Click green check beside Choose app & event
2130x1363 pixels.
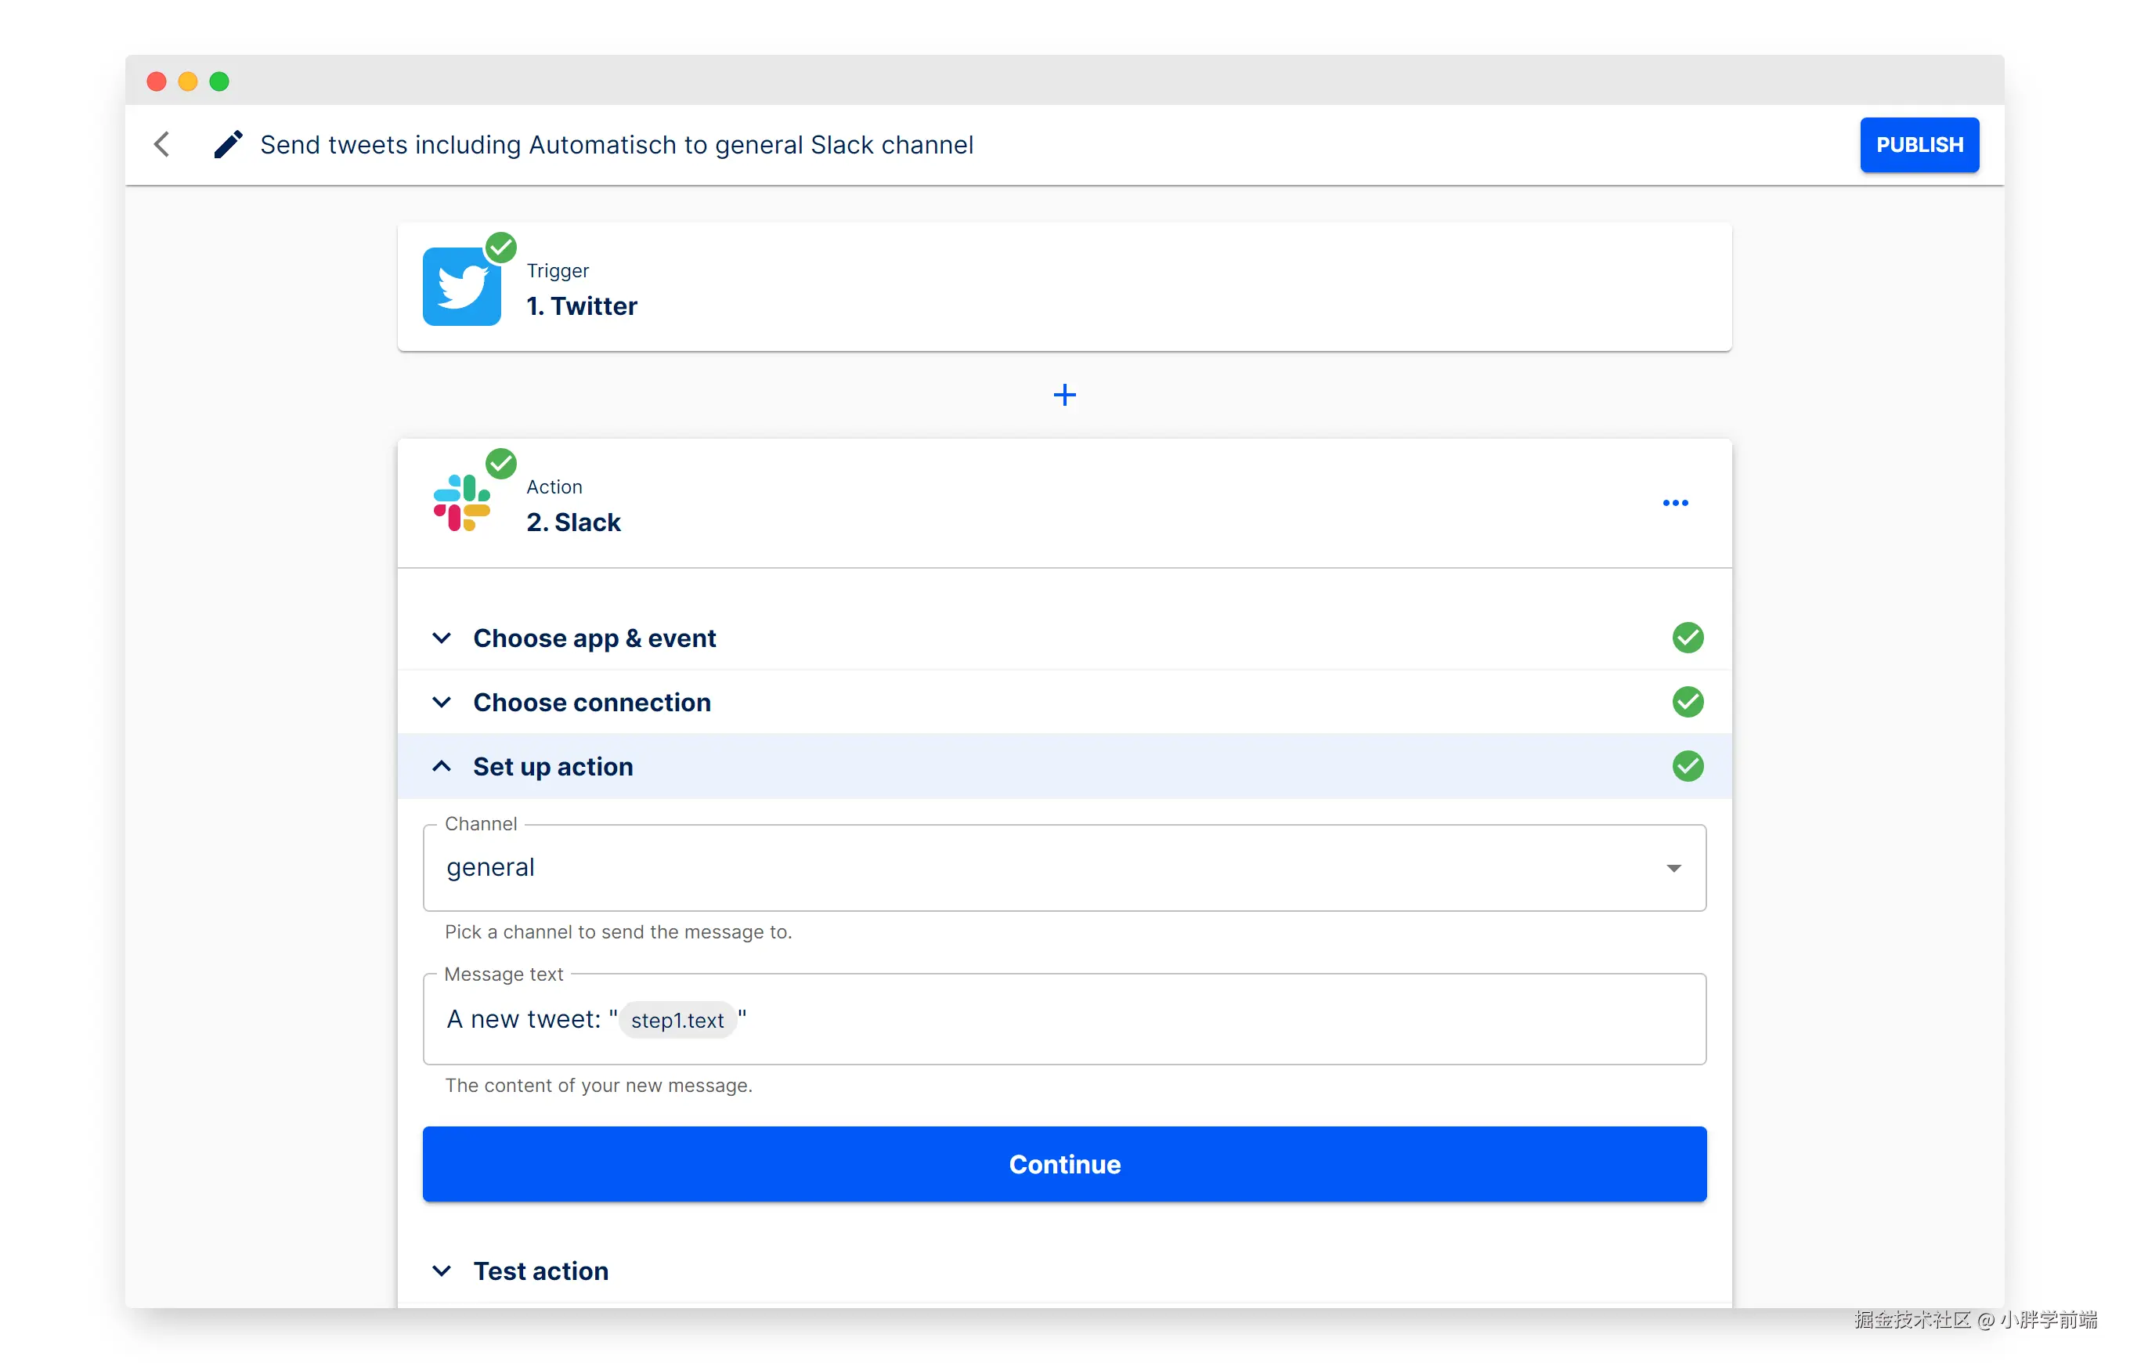1687,638
